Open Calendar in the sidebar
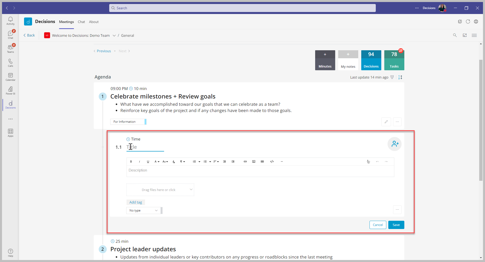This screenshot has width=485, height=262. (x=11, y=77)
